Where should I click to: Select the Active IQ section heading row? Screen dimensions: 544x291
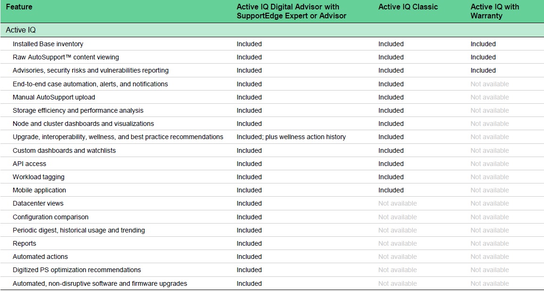tap(21, 30)
